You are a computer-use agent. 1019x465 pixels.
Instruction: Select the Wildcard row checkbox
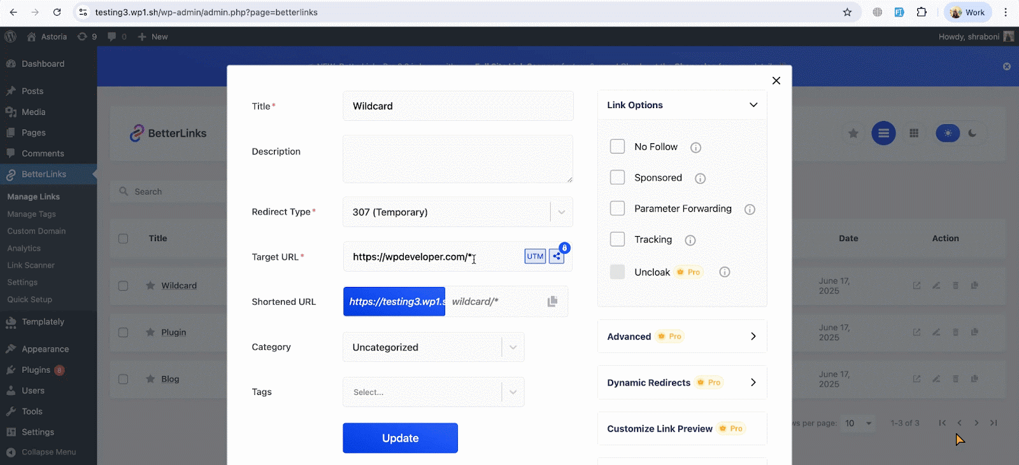click(x=123, y=286)
